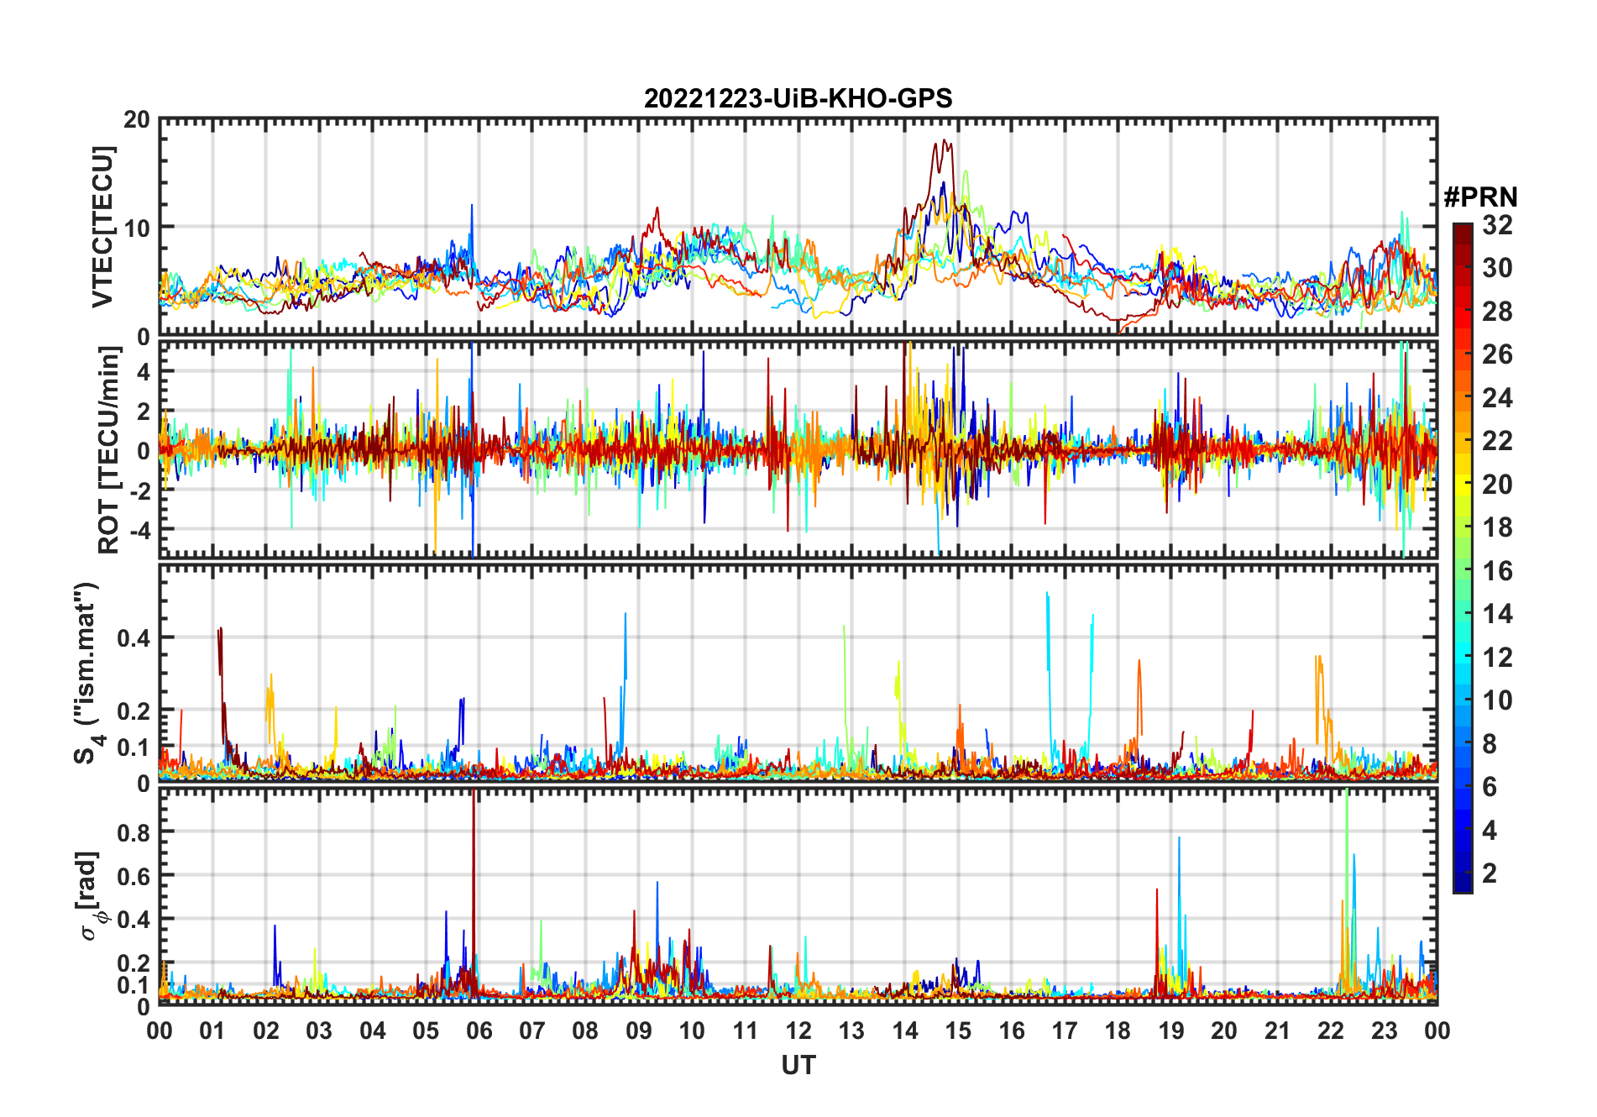Viewport: 1597px width, 1117px height.
Task: Click the plot title 20221223-UiB-KHO-GPS
Action: (x=798, y=98)
